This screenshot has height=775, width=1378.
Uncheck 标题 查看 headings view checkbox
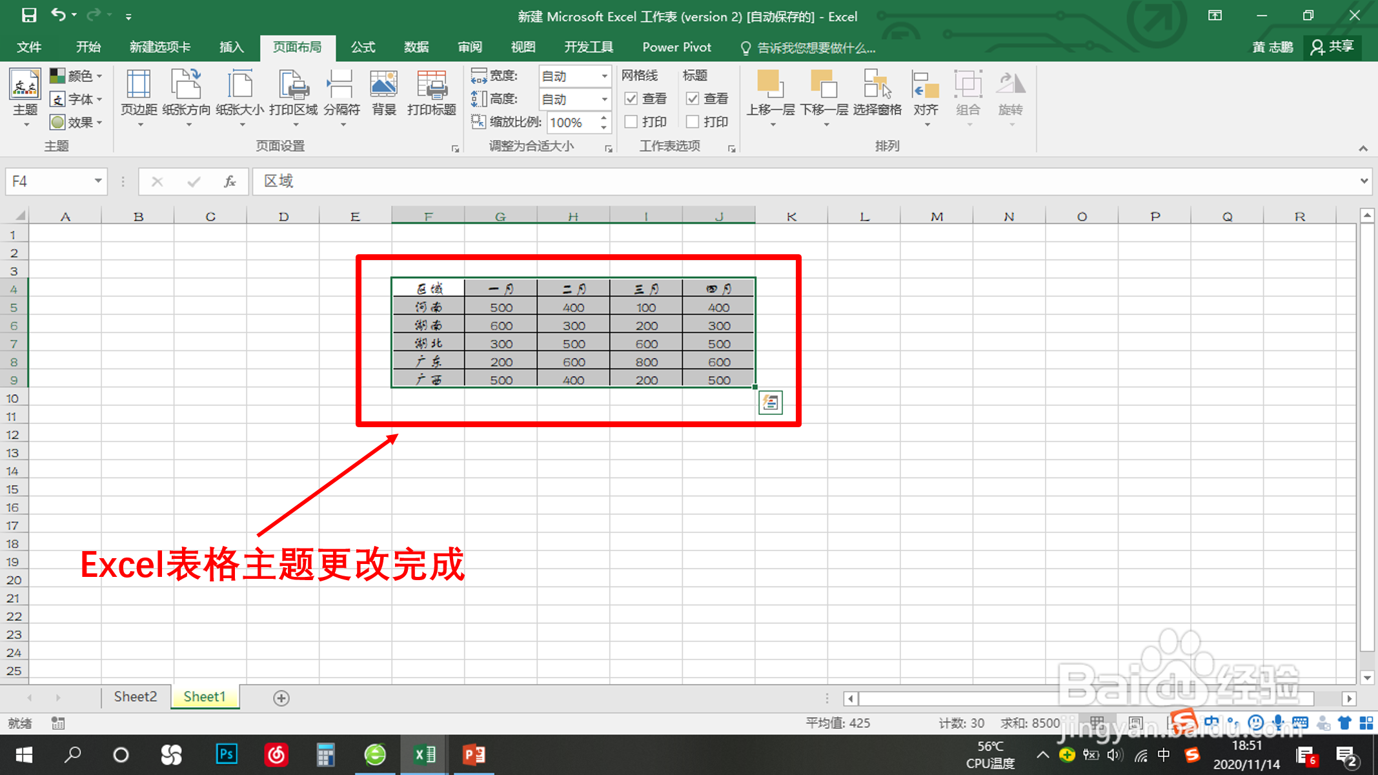[693, 99]
